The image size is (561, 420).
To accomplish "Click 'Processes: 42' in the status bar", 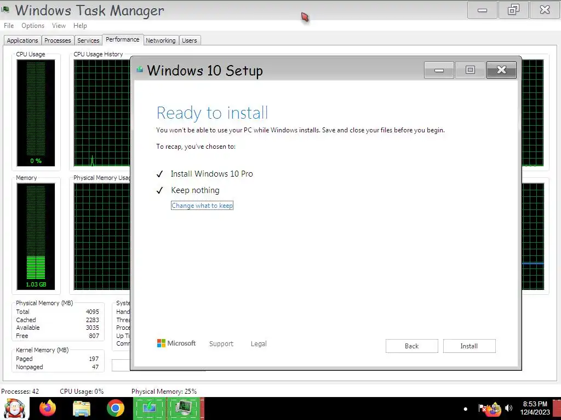I will coord(20,392).
